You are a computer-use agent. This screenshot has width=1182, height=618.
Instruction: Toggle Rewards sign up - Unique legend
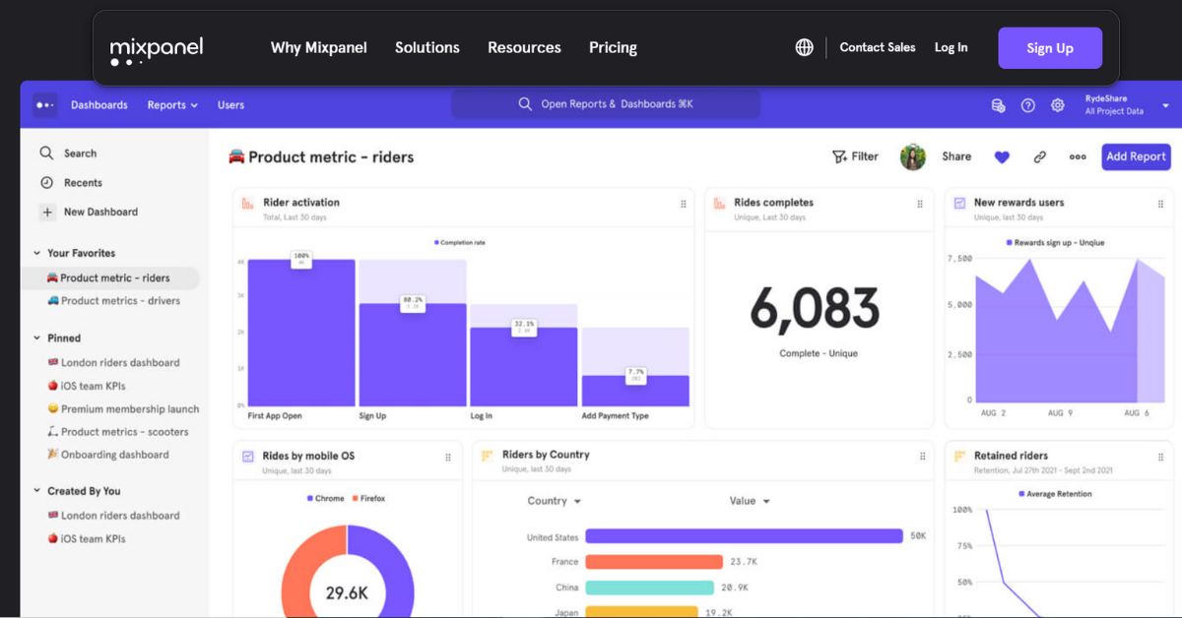(x=1055, y=243)
